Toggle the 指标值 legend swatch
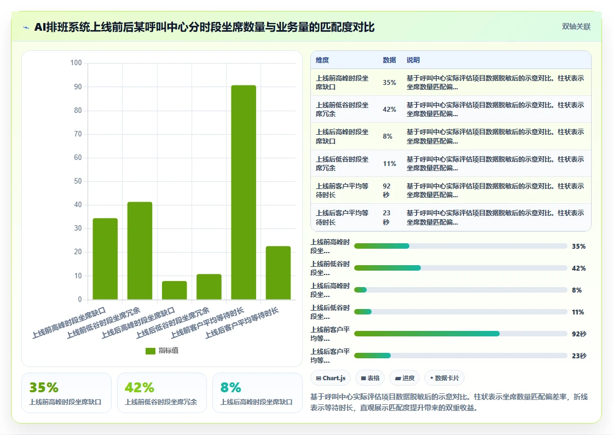Image resolution: width=613 pixels, height=435 pixels. [151, 351]
